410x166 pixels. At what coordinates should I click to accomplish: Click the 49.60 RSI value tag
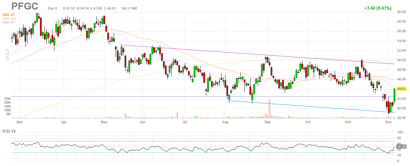coord(401,147)
